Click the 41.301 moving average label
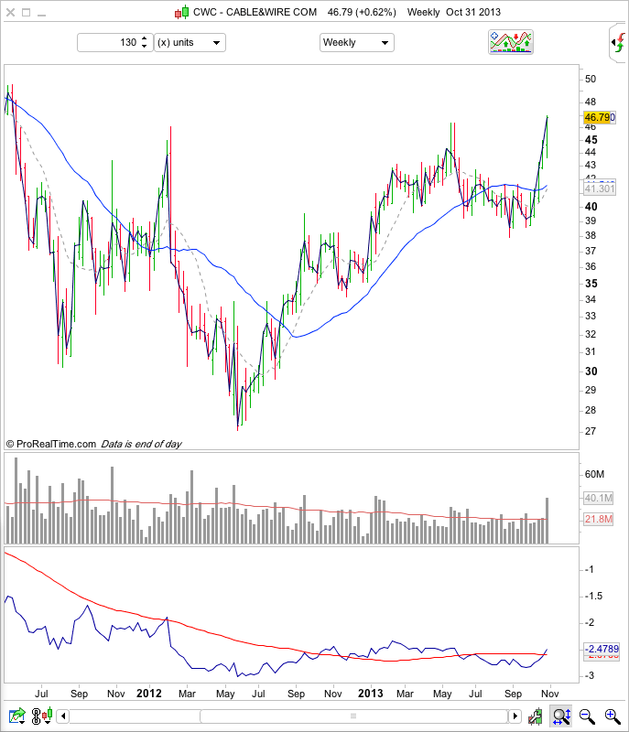This screenshot has height=732, width=629. 600,188
